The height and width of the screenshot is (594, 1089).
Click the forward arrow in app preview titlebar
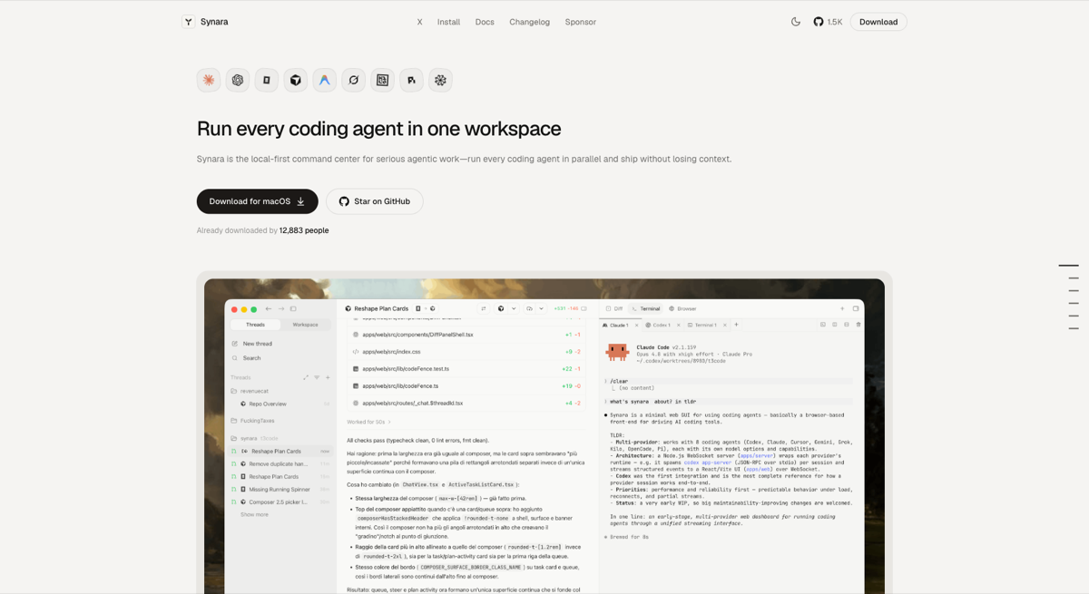point(281,309)
